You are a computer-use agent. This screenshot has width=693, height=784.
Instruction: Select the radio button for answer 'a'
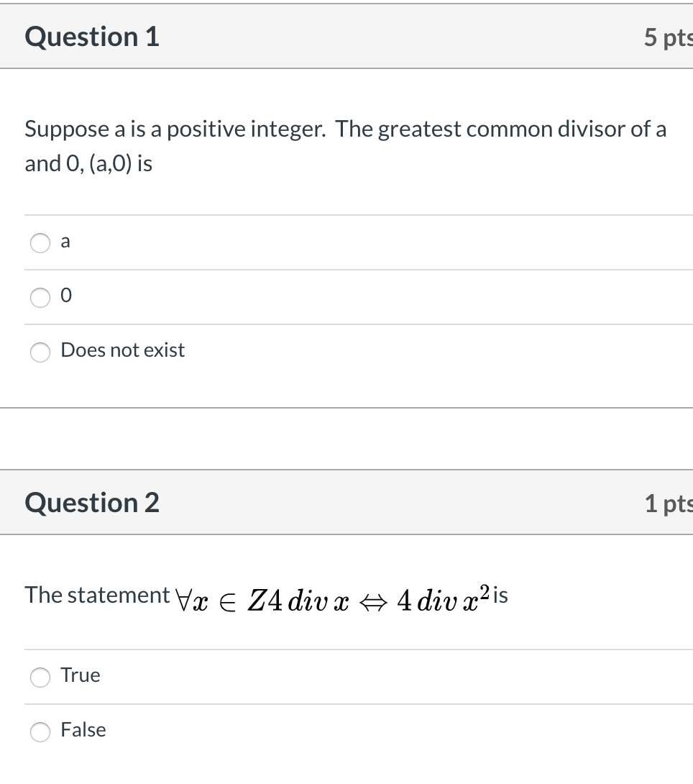40,243
